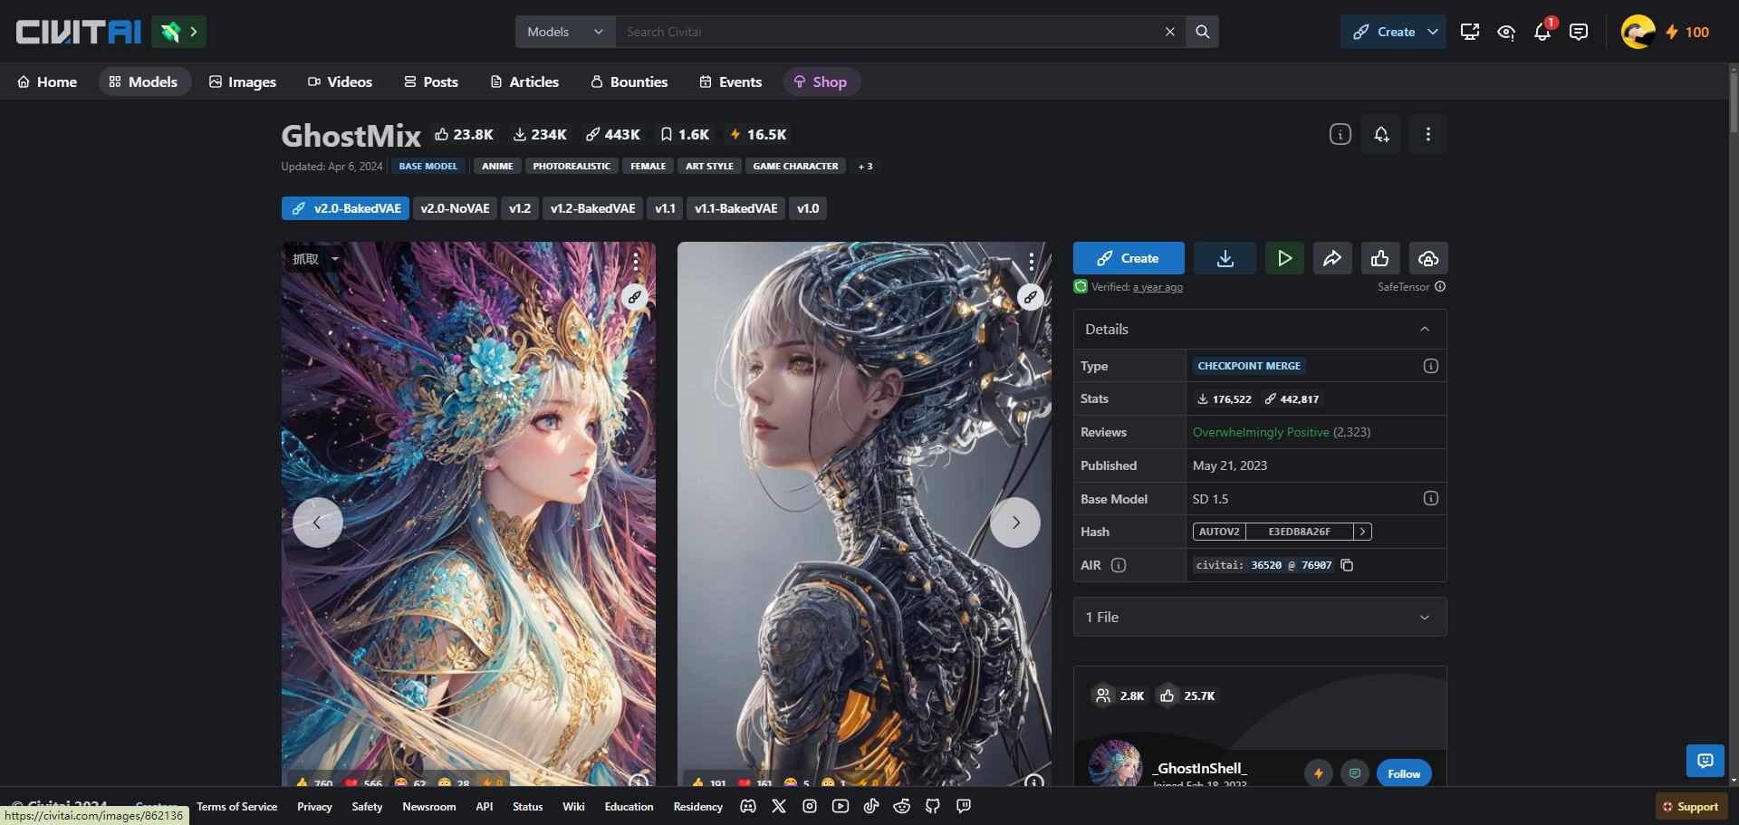The image size is (1739, 825).
Task: Share the model with arrow icon
Action: 1332,258
